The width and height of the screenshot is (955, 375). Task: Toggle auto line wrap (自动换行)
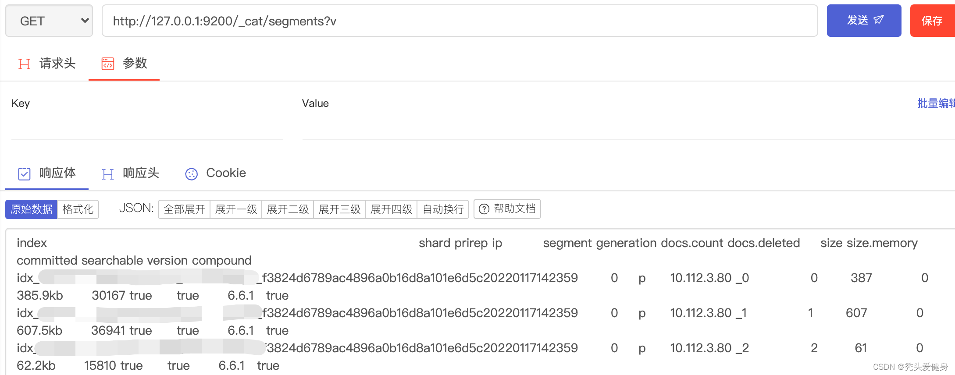443,209
